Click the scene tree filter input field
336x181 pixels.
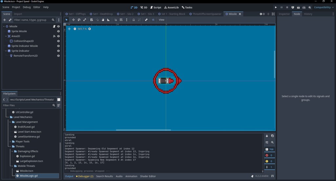coord(32,20)
